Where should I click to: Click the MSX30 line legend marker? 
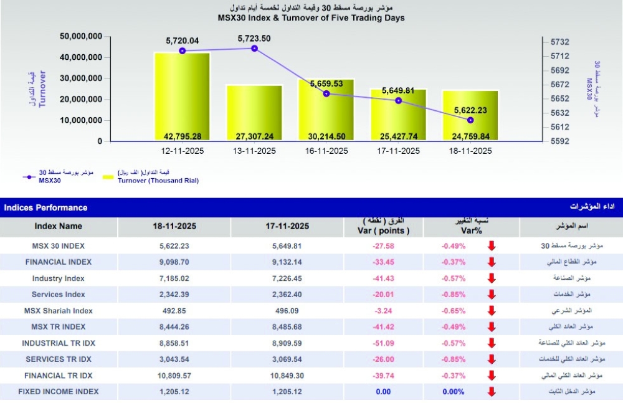(x=29, y=177)
